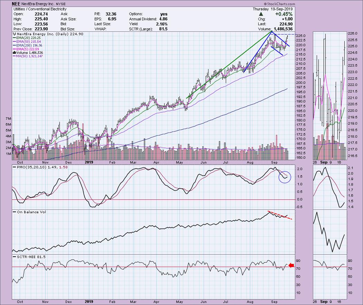Click the Low value 223.56

pyautogui.click(x=41, y=24)
